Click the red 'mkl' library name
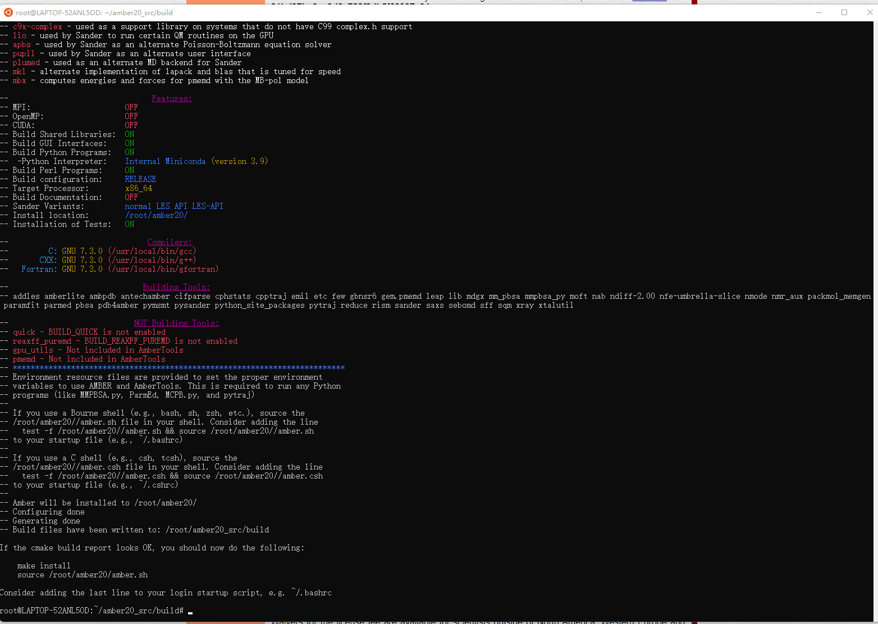This screenshot has height=624, width=878. (x=19, y=71)
